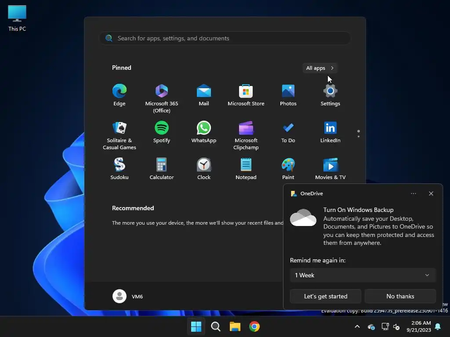Open Microsoft Clipchamp
Viewport: 450px width, 337px height.
click(246, 135)
